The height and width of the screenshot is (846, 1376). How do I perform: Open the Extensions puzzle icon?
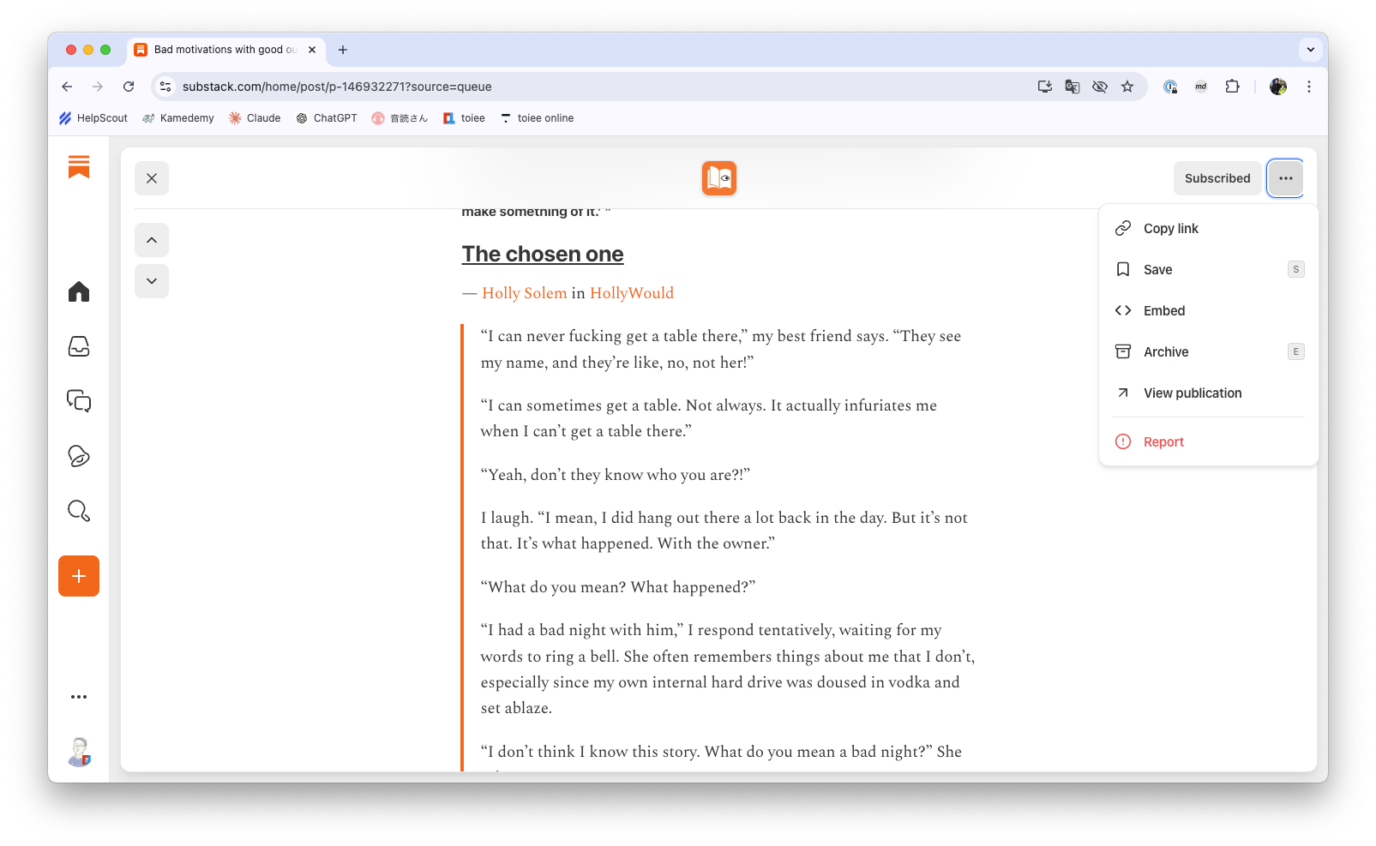pos(1232,87)
